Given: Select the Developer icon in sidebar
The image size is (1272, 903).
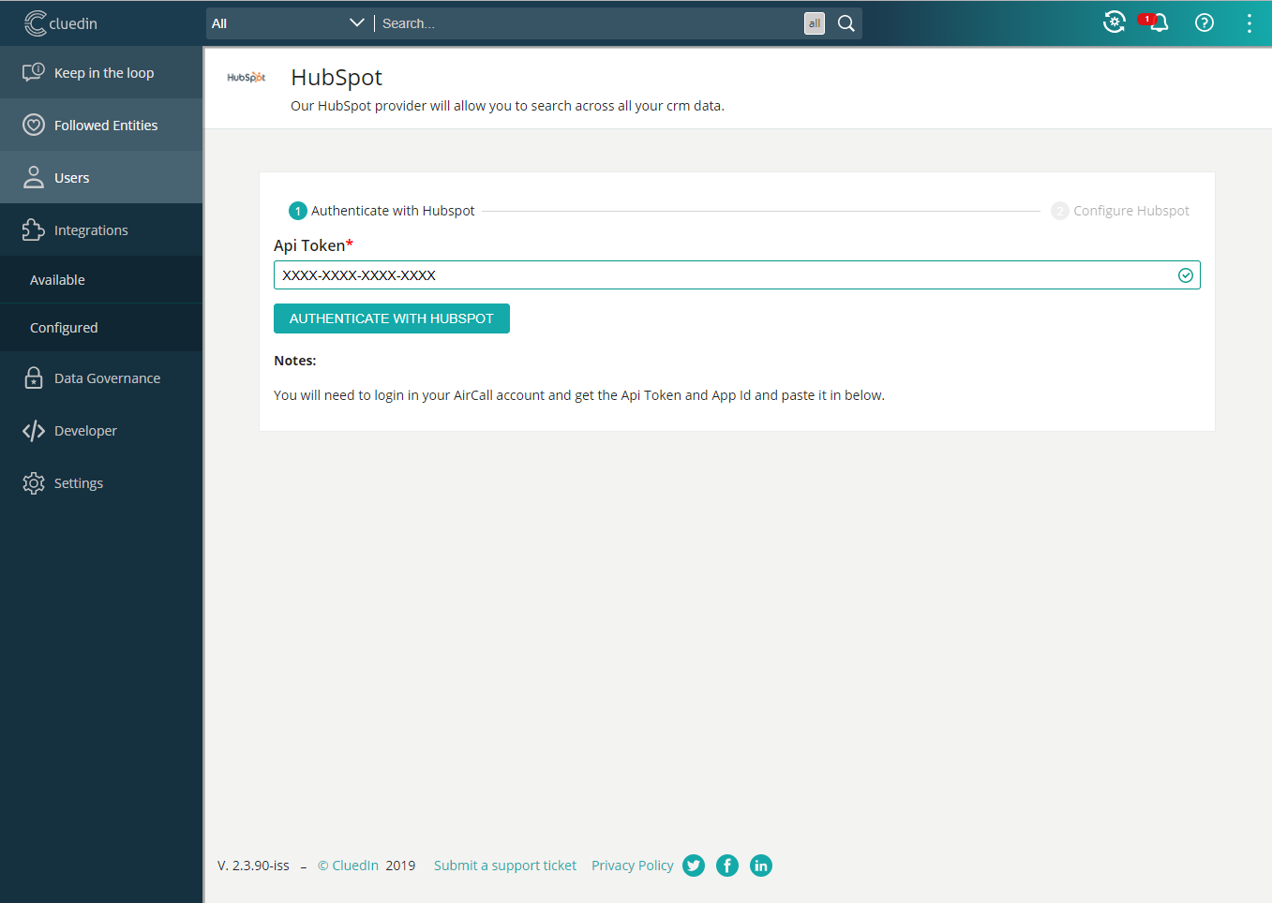Looking at the screenshot, I should pyautogui.click(x=34, y=430).
